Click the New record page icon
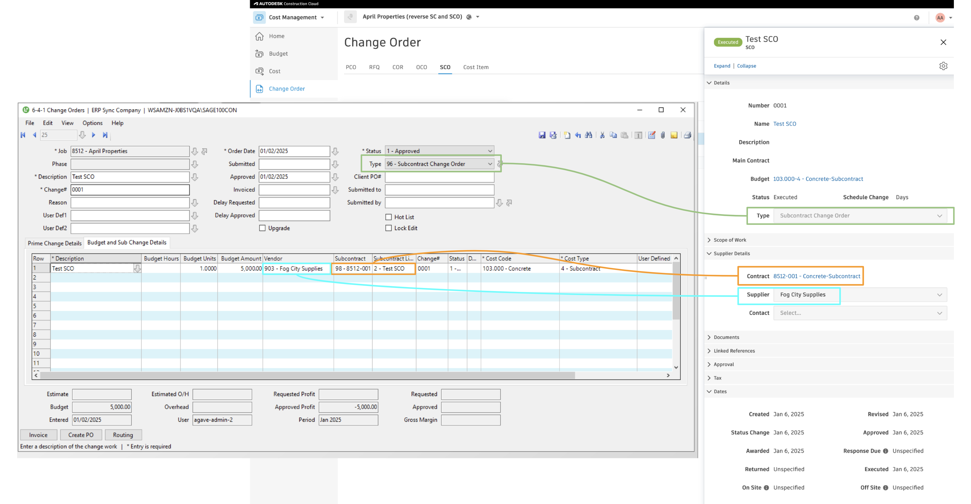Viewport: 971px width, 504px height. [x=567, y=135]
